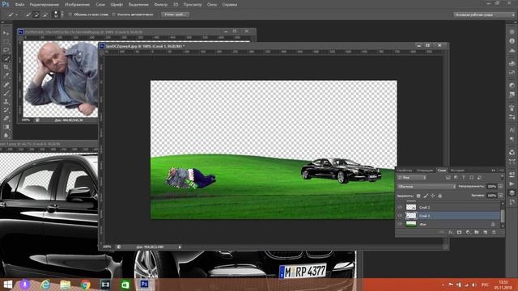Open Photoshop icon in Windows taskbar

(x=144, y=284)
